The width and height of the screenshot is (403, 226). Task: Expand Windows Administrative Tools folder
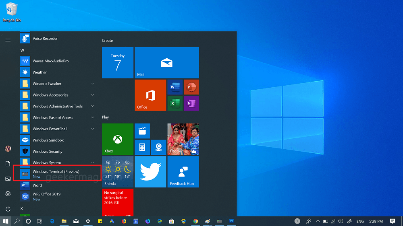tap(93, 106)
